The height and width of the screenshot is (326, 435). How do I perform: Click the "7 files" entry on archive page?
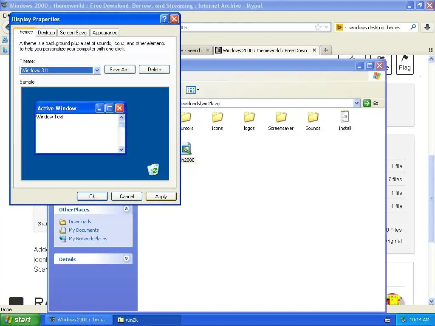(x=395, y=180)
